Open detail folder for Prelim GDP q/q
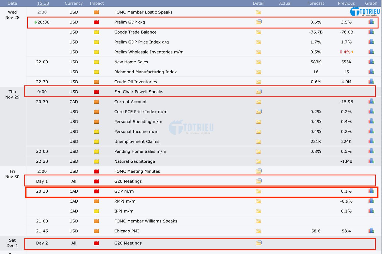Screen dimensions: 382x254 tap(258, 22)
